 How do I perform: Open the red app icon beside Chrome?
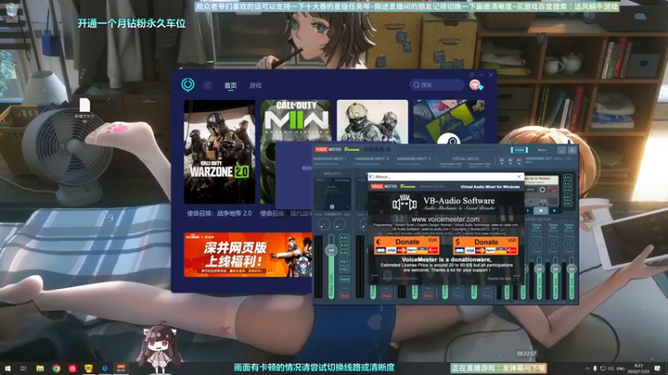point(73,368)
